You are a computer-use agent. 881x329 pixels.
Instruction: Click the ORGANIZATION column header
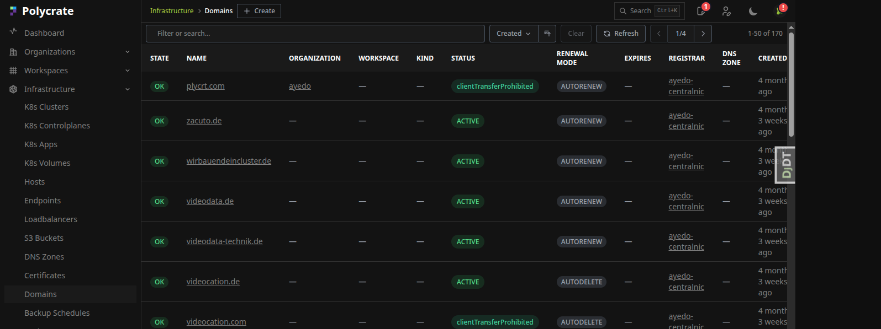315,58
